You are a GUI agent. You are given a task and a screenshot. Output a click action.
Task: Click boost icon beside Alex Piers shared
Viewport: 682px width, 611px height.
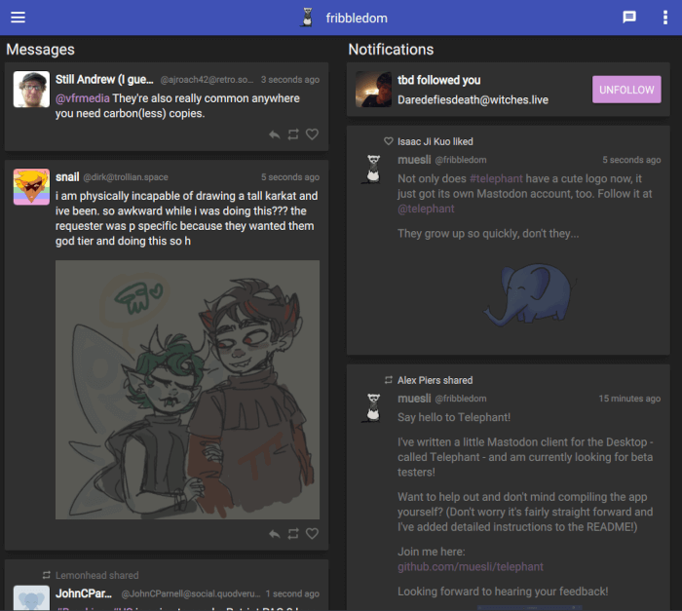click(389, 380)
